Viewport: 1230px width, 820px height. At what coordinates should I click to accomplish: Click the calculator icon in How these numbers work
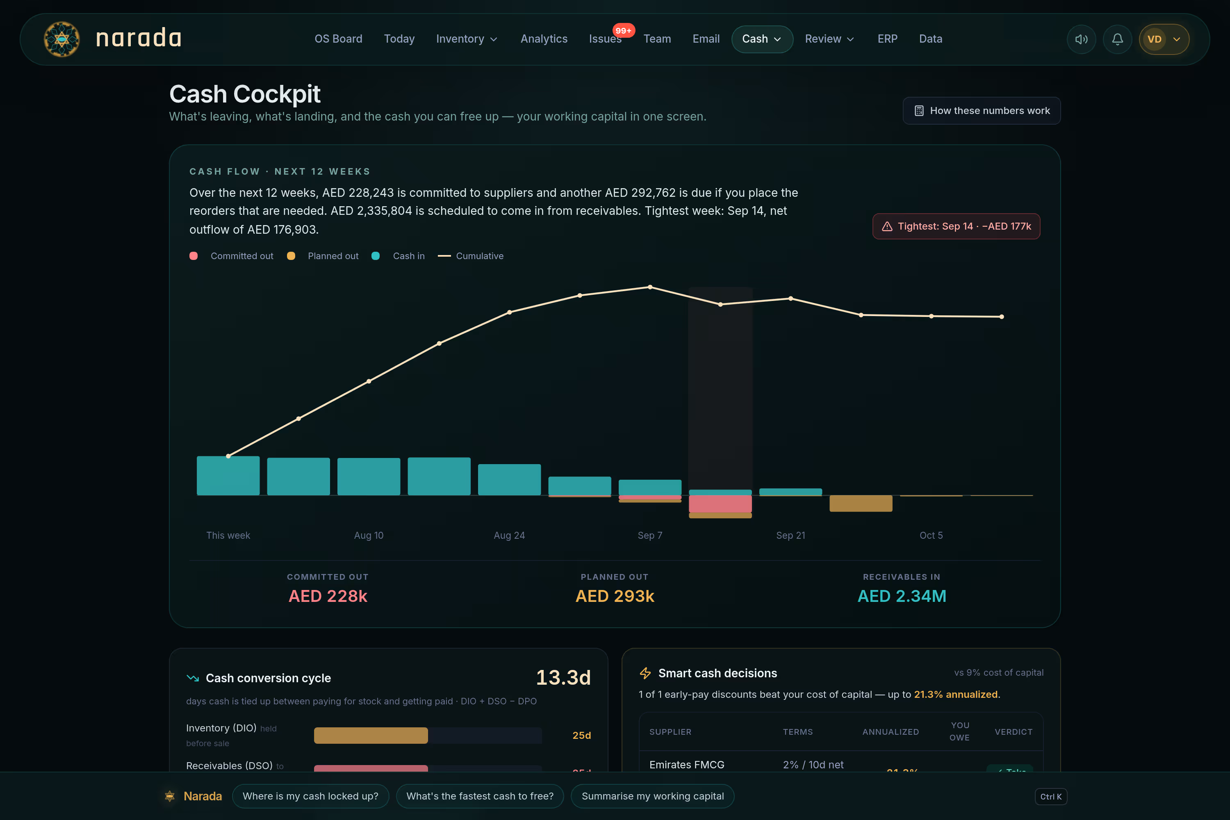919,111
